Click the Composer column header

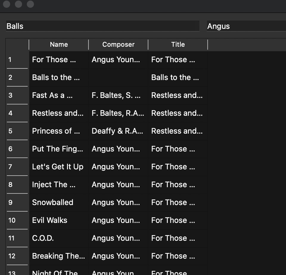point(118,45)
